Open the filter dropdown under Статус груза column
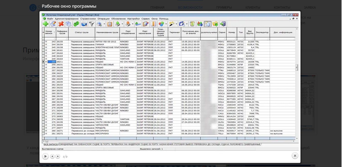Viewport: 342px width, 167px height. (x=94, y=39)
